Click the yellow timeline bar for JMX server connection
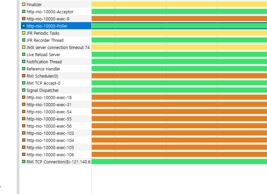Screen dimensions: 267x194 point(179,47)
